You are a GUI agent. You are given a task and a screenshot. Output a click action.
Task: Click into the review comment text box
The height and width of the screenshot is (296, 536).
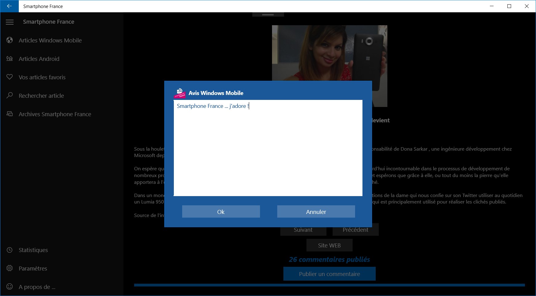[268, 148]
